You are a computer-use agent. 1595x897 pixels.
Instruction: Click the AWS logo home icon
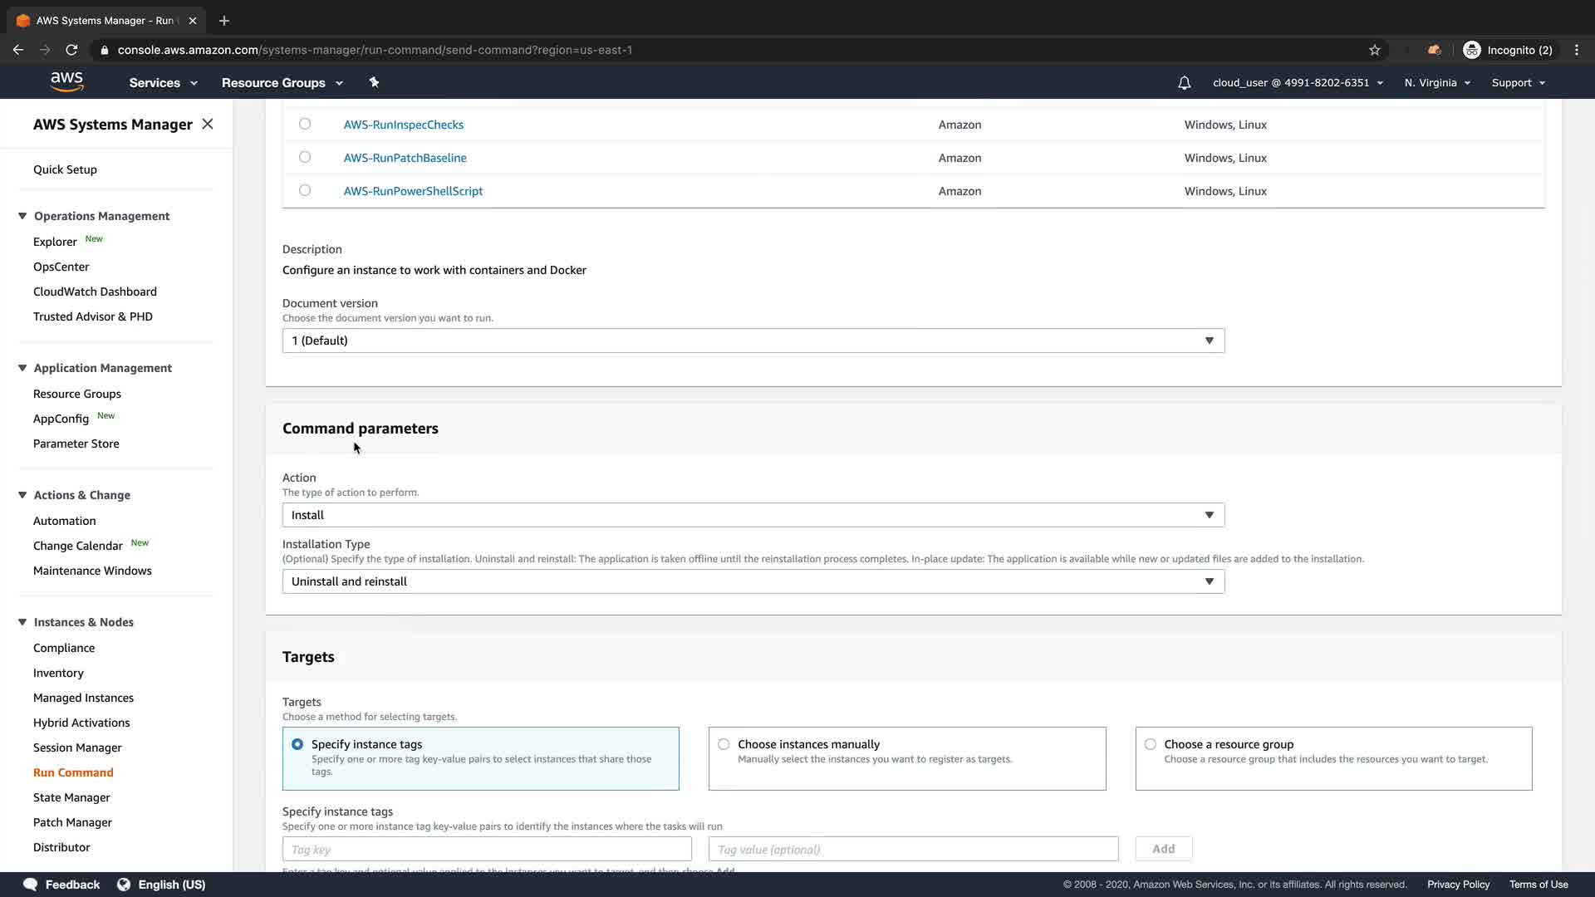click(x=66, y=81)
